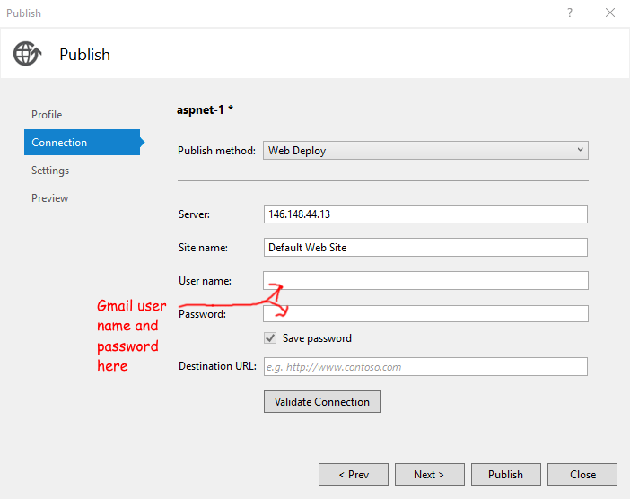Open the Settings tab
Viewport: 630px width, 499px height.
[x=50, y=171]
